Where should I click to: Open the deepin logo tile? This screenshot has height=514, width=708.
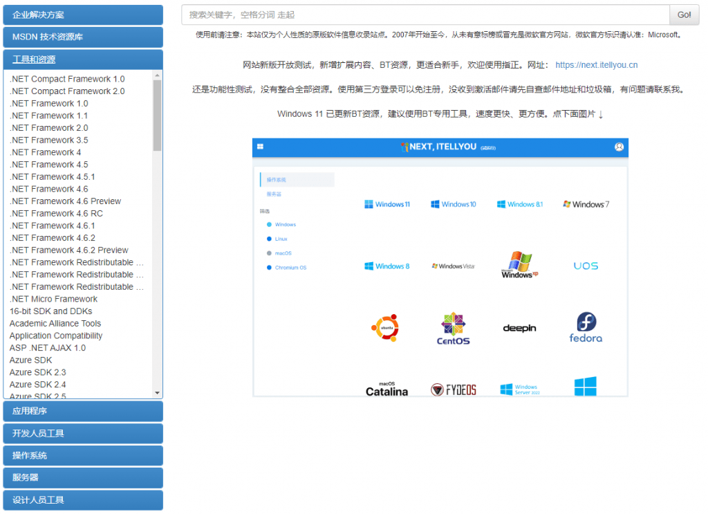tap(519, 328)
